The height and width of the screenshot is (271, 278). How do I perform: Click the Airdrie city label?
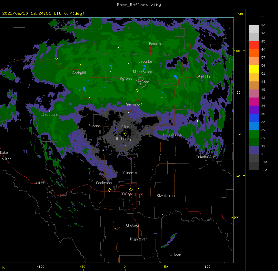click(x=130, y=173)
